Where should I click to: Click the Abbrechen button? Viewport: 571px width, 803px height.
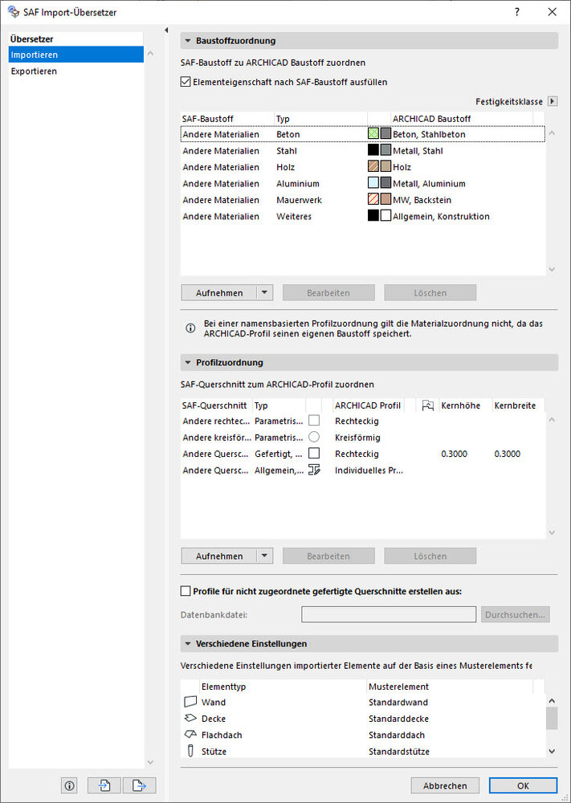tap(445, 785)
